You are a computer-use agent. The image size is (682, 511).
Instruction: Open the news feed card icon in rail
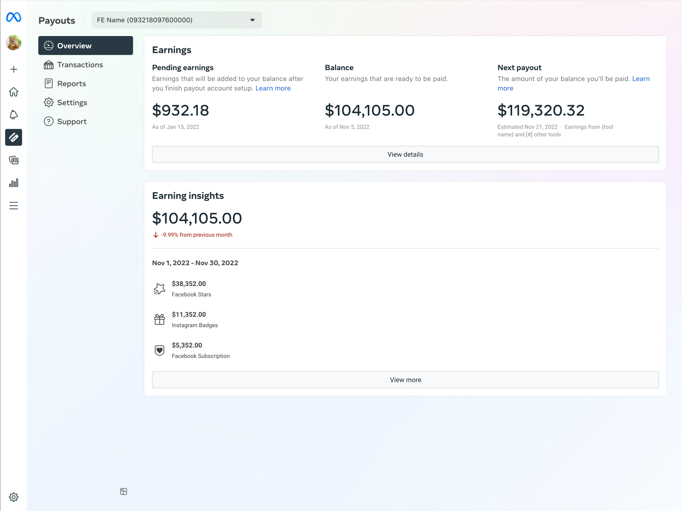(x=14, y=160)
